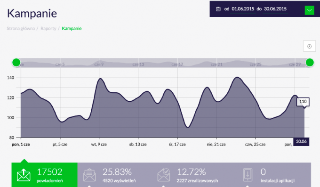
Task: Select the 25.83% wyświetleń tab
Action: click(x=115, y=175)
